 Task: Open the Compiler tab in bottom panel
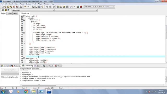click(x=5, y=66)
